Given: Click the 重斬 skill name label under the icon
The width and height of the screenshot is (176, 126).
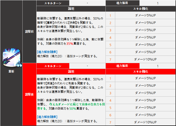Looking at the screenshot, I should (11, 71).
